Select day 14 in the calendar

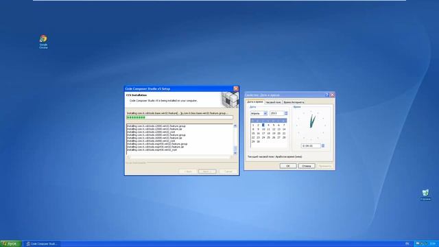(284, 130)
